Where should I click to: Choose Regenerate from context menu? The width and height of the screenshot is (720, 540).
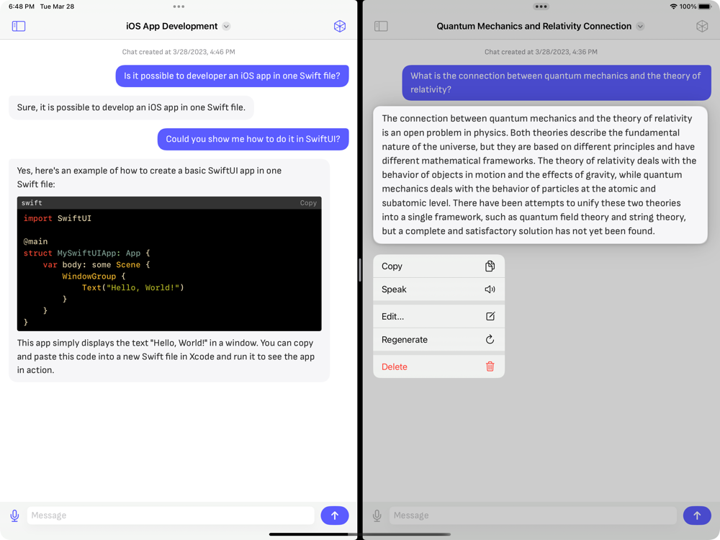[x=439, y=339]
